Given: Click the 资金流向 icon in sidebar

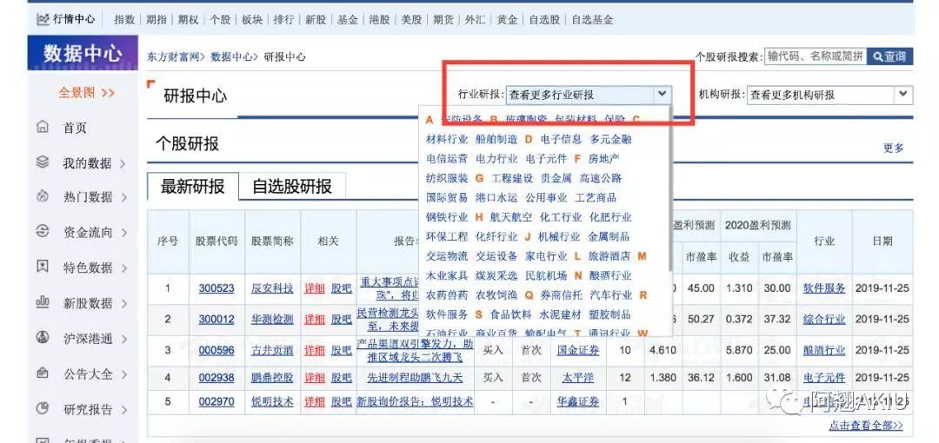Looking at the screenshot, I should coord(42,232).
